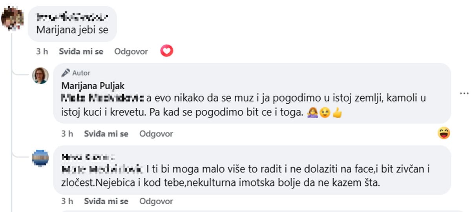This screenshot has width=471, height=212.
Task: Click 'Odgovor' under Marijana Puljak's reply
Action: (x=156, y=134)
